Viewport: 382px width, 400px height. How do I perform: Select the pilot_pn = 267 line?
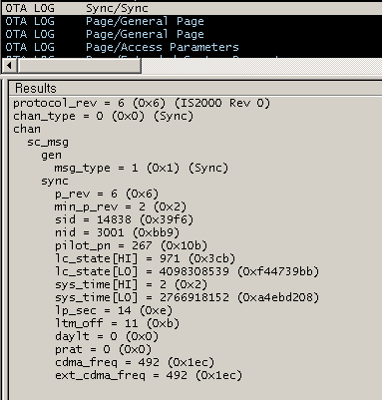tap(131, 245)
